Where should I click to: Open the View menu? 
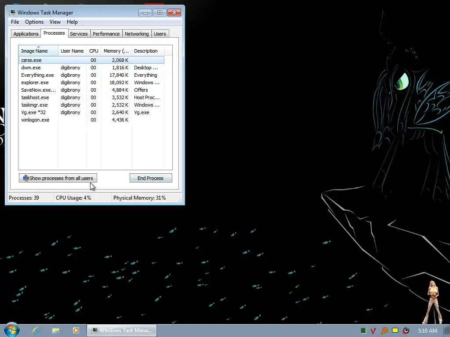click(x=55, y=22)
